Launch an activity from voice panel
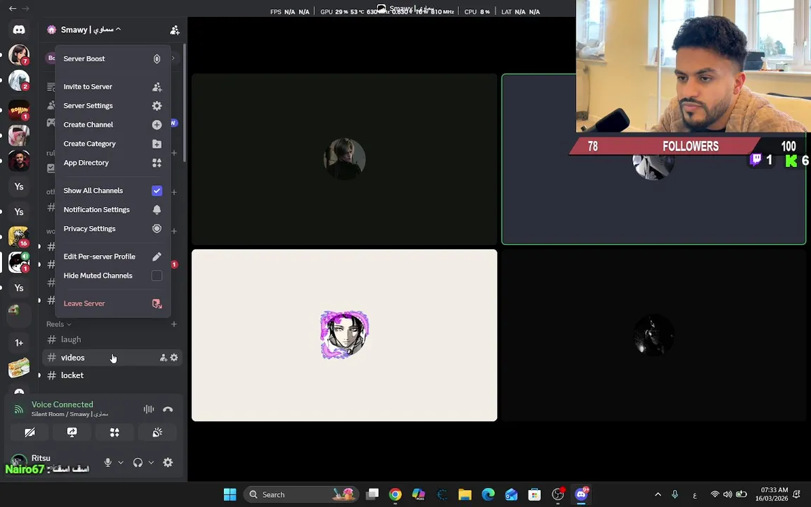The height and width of the screenshot is (507, 811). [115, 432]
